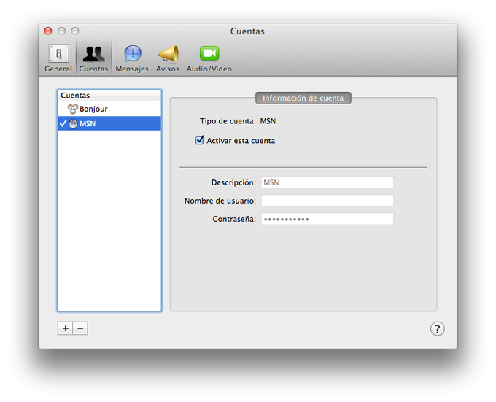The image size is (496, 402).
Task: Click the Descripción text field
Action: click(327, 182)
